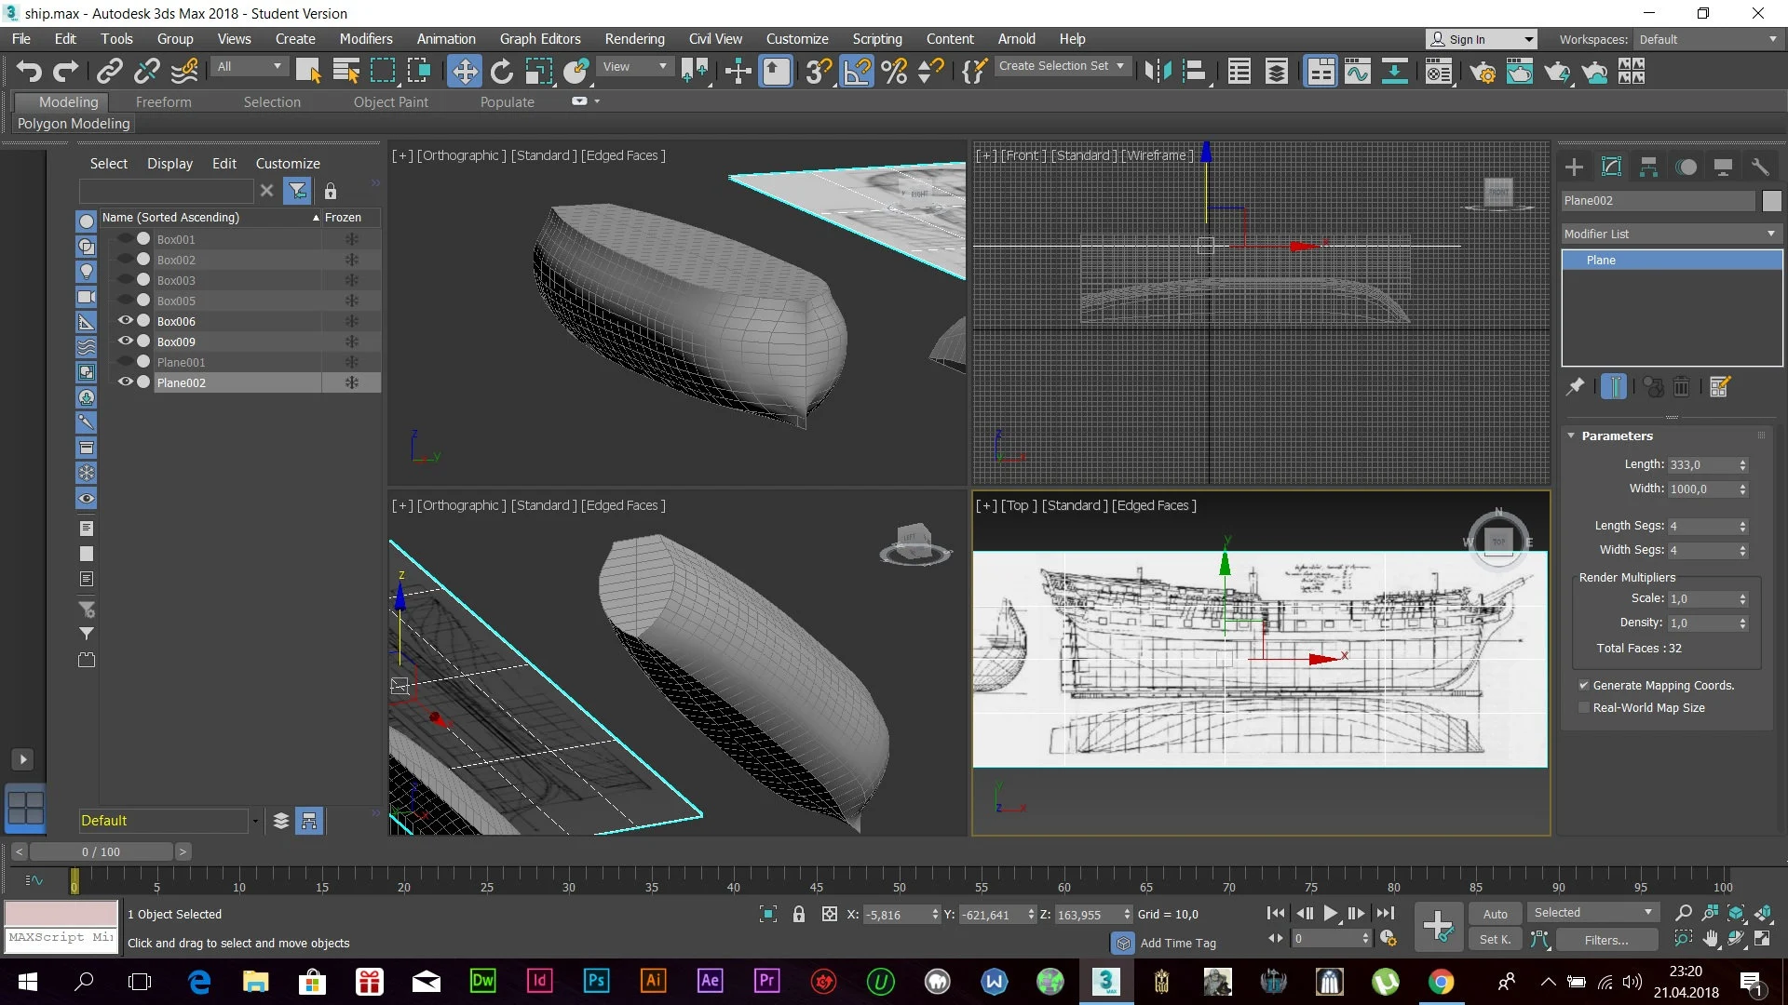Click the Polygon Modeling button
This screenshot has width=1788, height=1005.
[74, 123]
